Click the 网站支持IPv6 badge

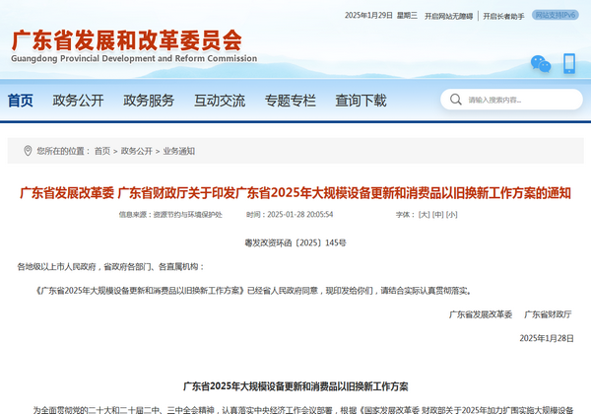(x=557, y=16)
